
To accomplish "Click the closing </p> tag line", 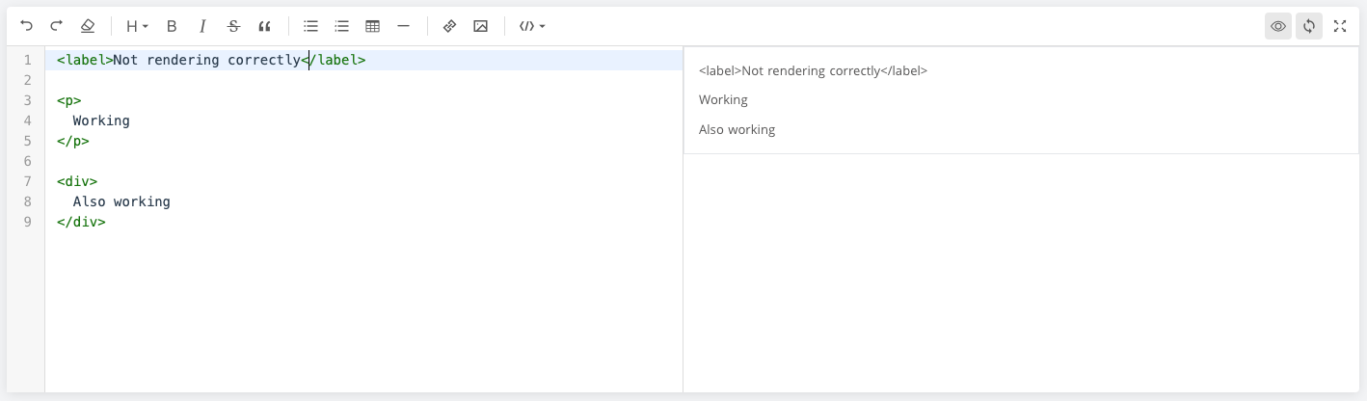I will coord(73,141).
